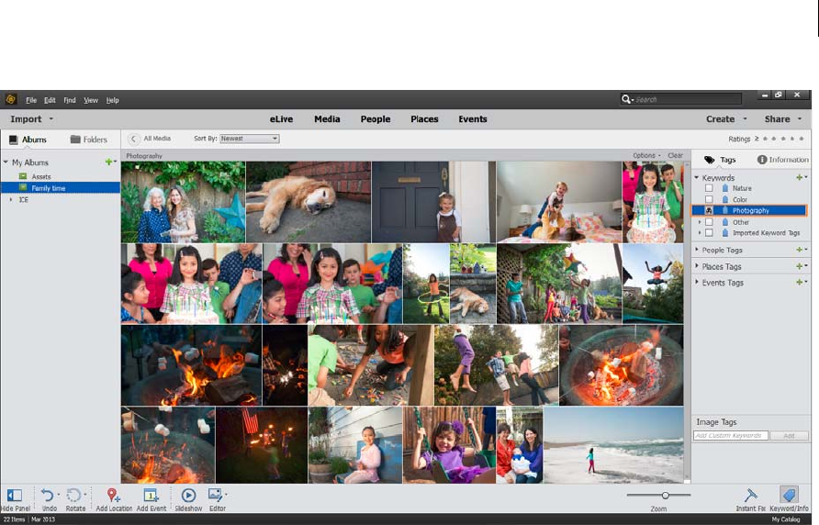Open the Sort By Newest dropdown
819x525 pixels.
point(249,139)
